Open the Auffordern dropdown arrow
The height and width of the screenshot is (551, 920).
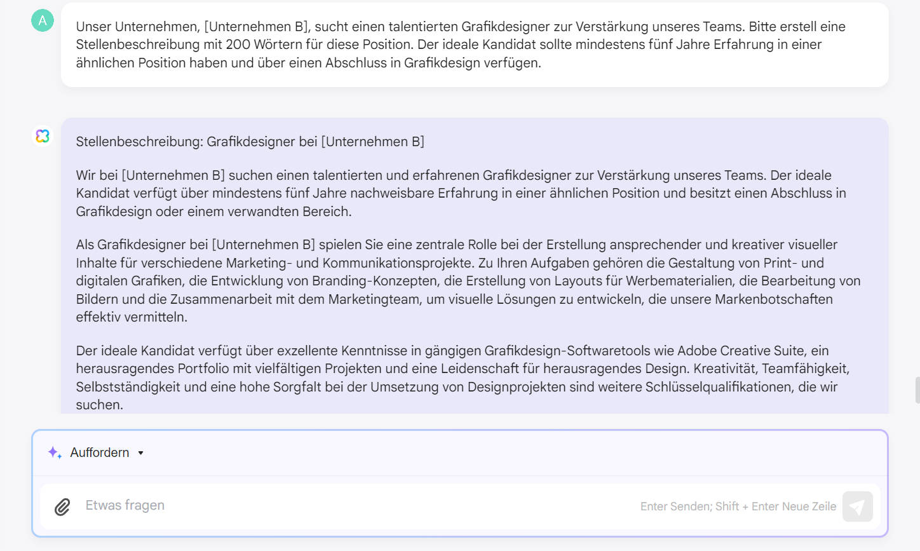click(x=140, y=453)
